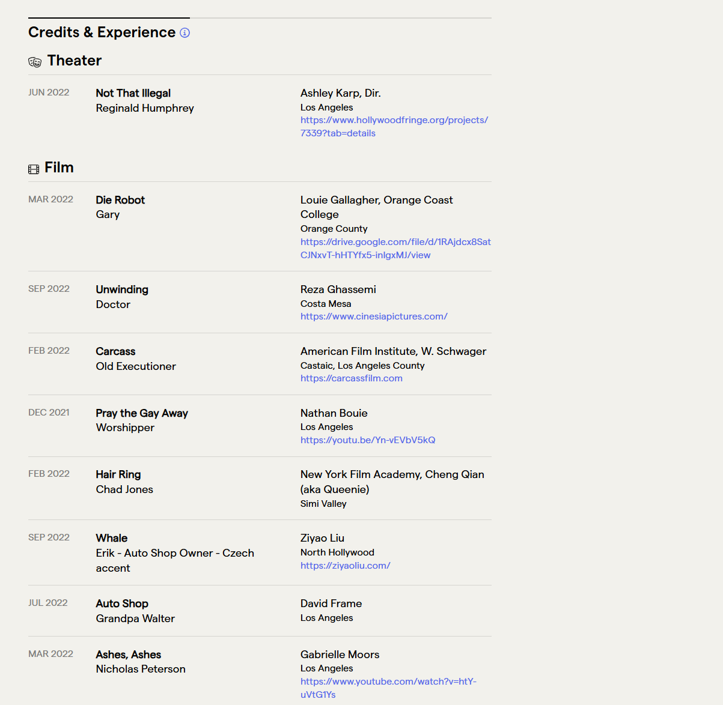Visit the cinesiapictures.com link

click(374, 316)
